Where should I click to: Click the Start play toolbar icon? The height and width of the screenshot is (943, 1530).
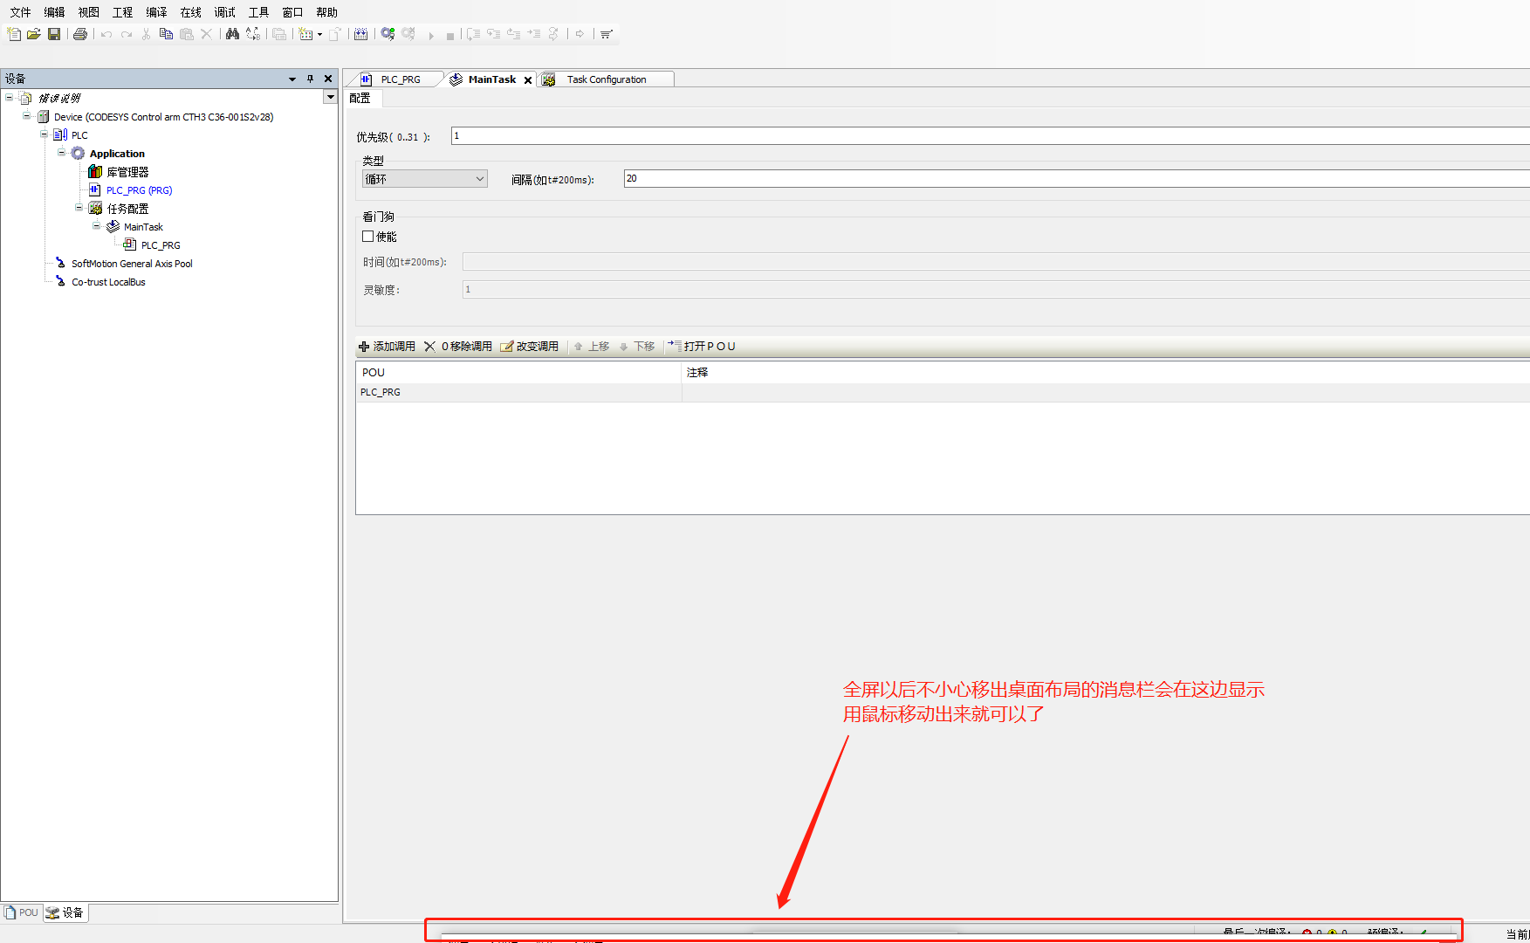pyautogui.click(x=431, y=35)
